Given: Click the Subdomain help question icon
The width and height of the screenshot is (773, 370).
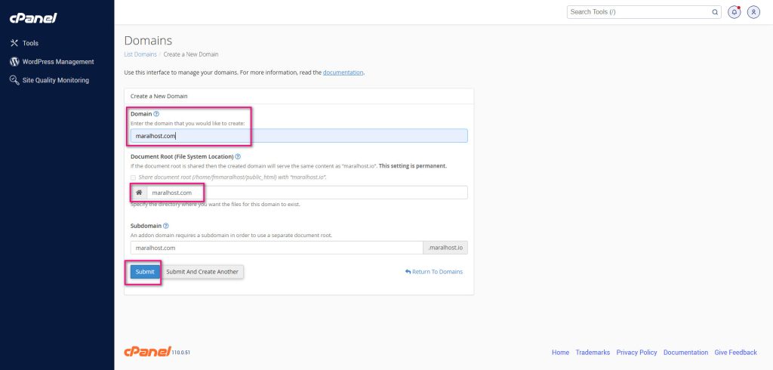Looking at the screenshot, I should 165,226.
